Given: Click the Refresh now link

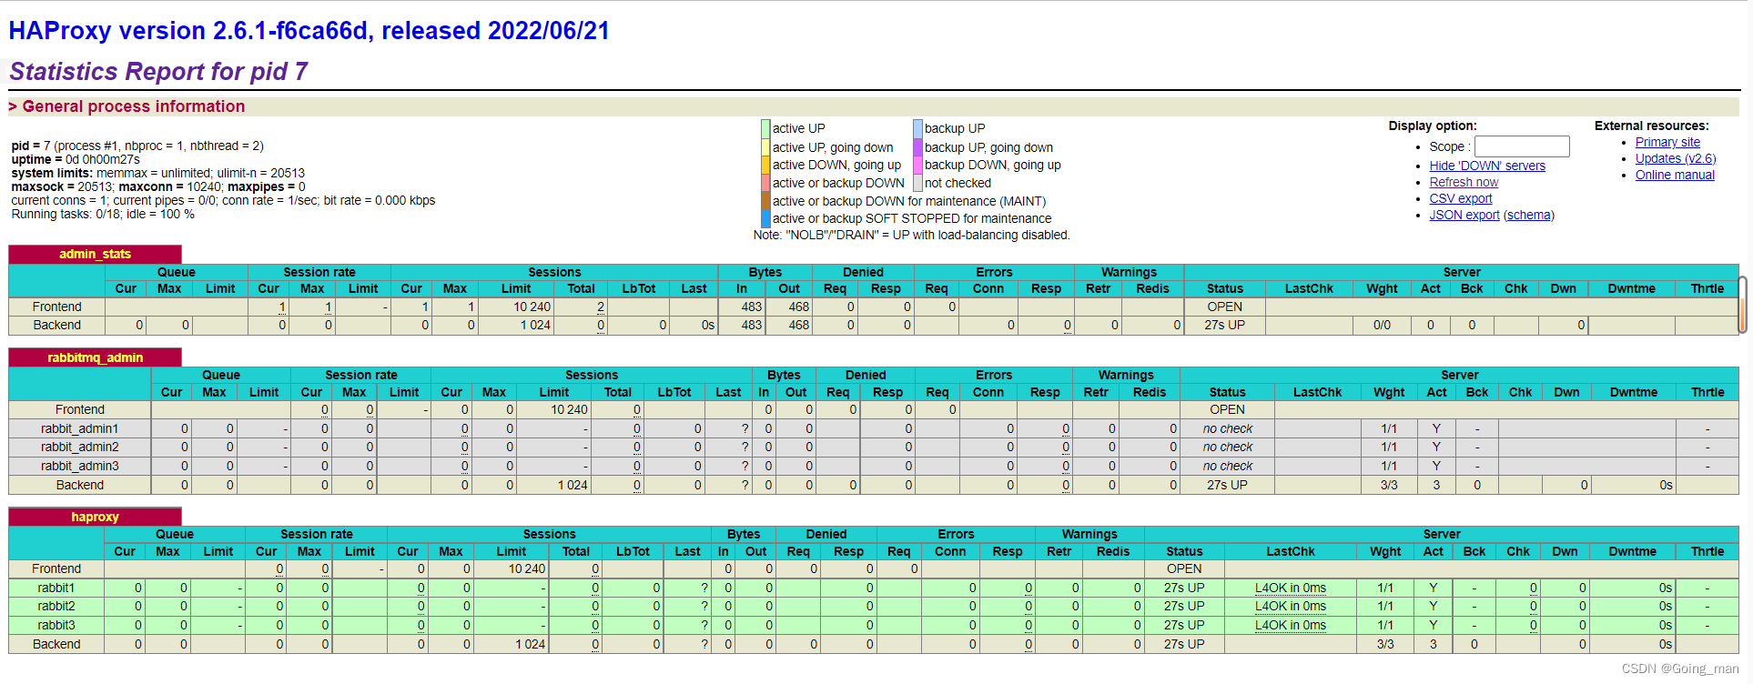Looking at the screenshot, I should (x=1464, y=182).
